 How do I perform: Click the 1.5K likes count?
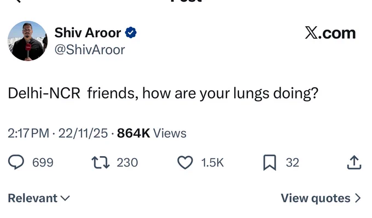pyautogui.click(x=212, y=163)
